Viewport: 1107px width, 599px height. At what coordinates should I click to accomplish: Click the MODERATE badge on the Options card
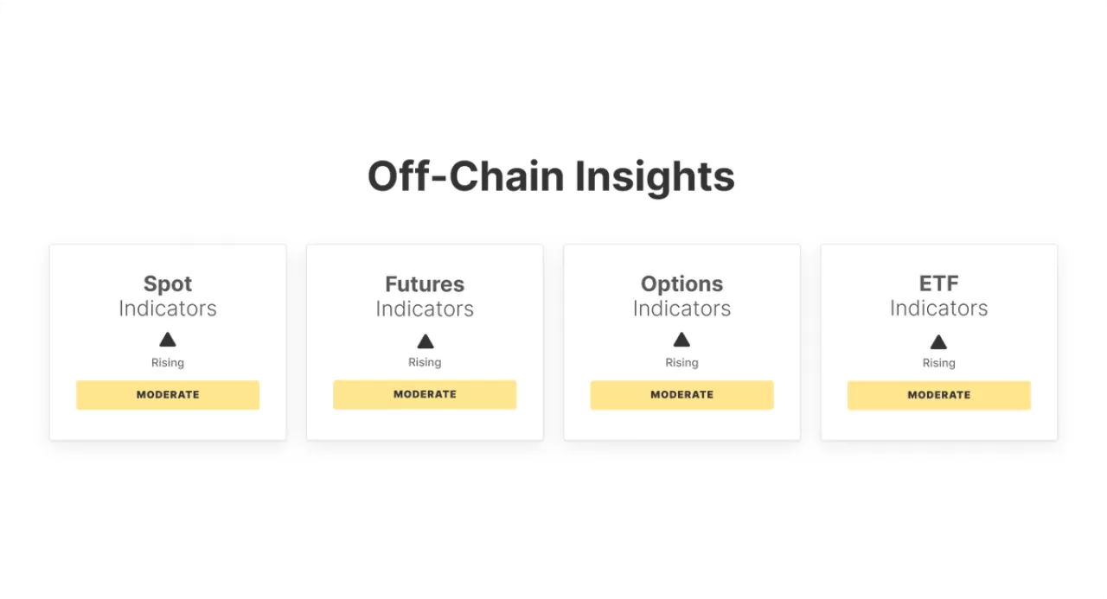[x=681, y=394]
